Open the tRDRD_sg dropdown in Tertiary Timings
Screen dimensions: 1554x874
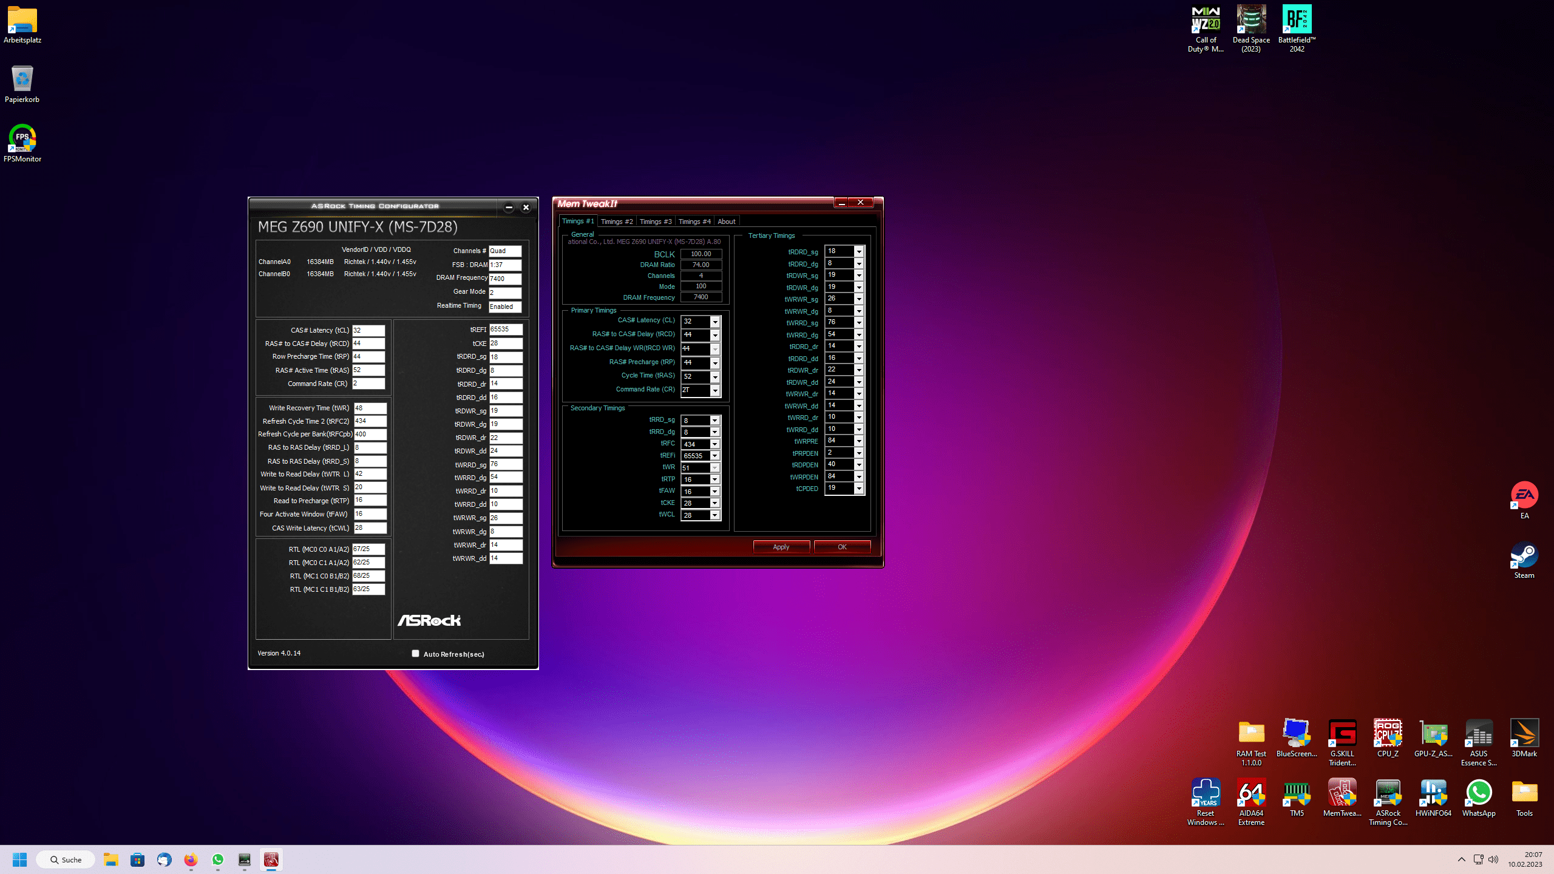859,251
